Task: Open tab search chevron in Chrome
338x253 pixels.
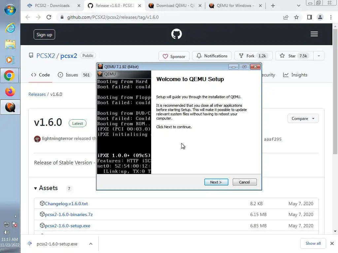Action: coord(298,6)
